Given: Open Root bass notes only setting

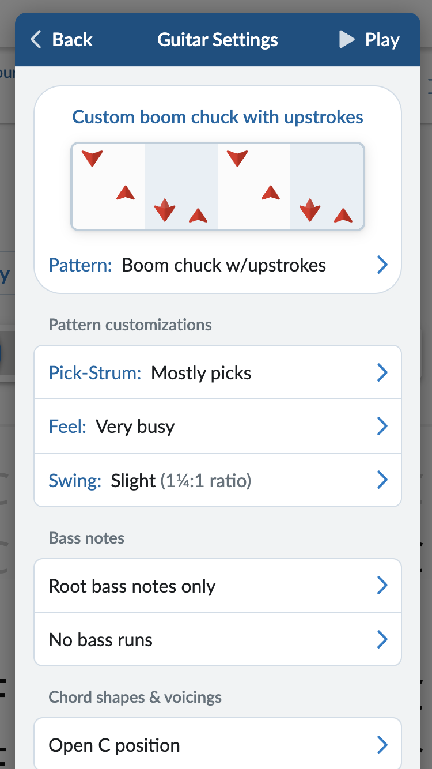Looking at the screenshot, I should tap(218, 586).
